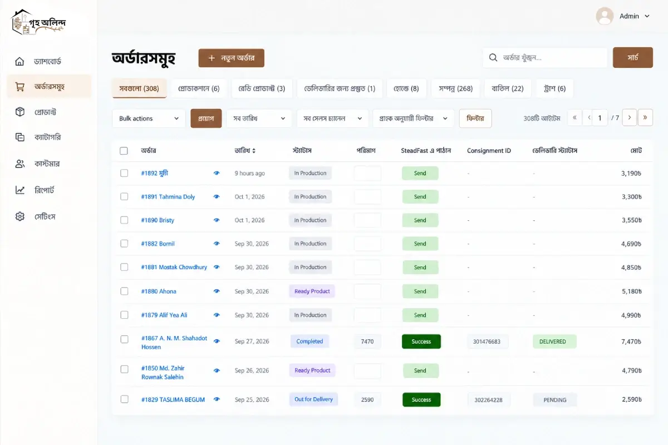View order #1892 with eye icon
The width and height of the screenshot is (668, 445).
(x=217, y=173)
